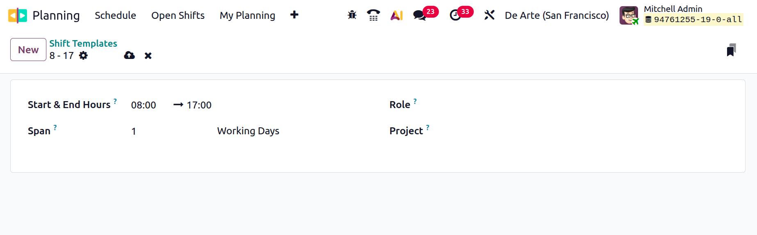Open the VoIP phone icon
Screen dimensions: 757x235
coord(373,15)
